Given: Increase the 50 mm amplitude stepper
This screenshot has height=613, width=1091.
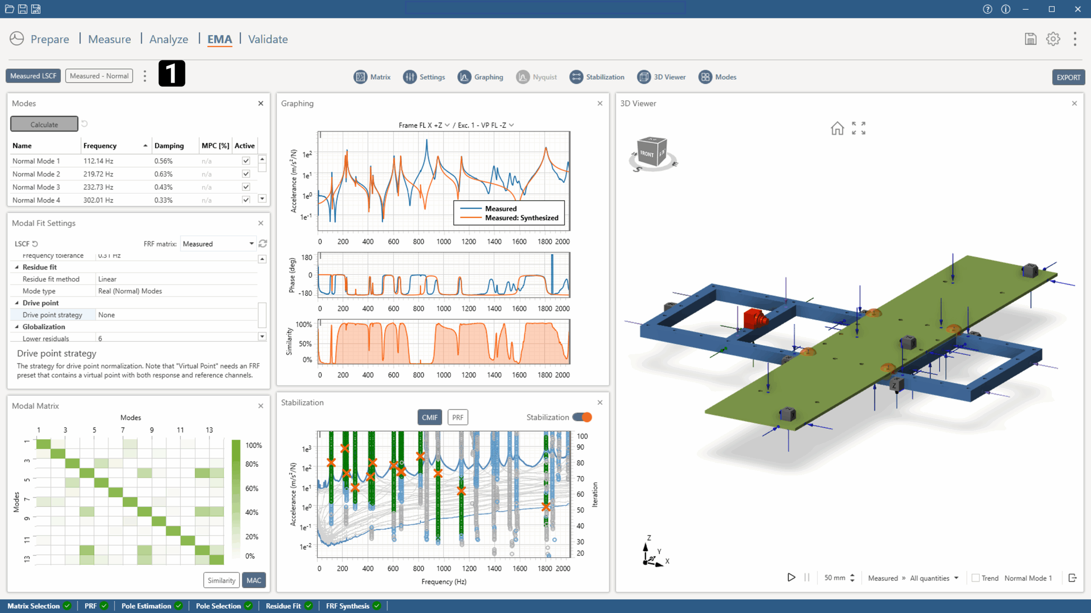Looking at the screenshot, I should point(852,575).
